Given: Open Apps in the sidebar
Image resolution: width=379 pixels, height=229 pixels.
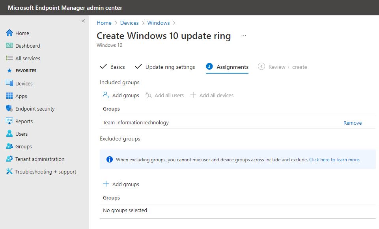Looking at the screenshot, I should [x=21, y=96].
